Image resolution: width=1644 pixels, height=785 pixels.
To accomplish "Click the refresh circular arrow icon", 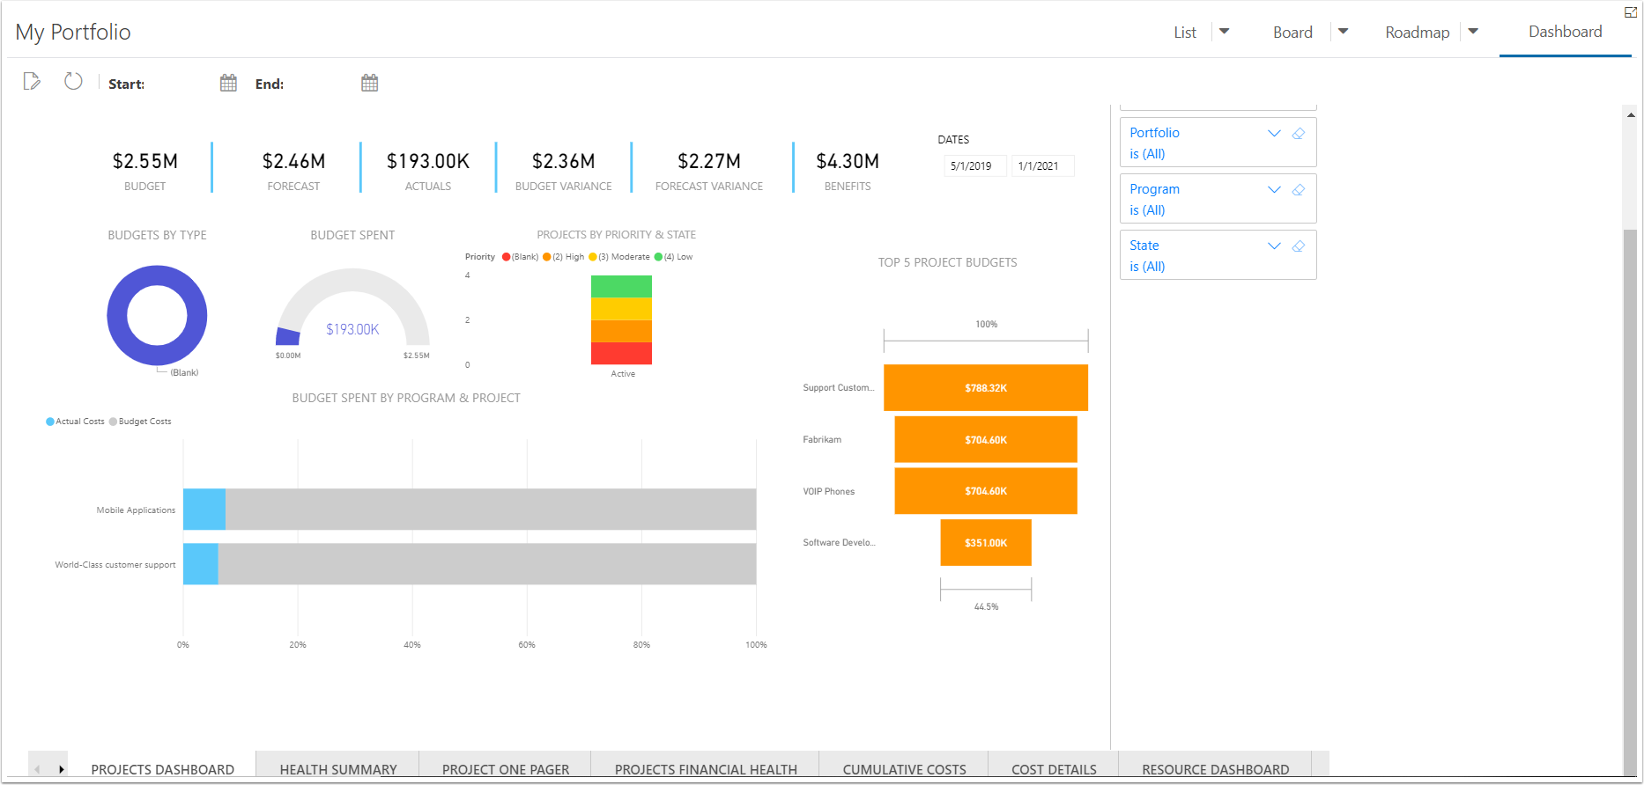I will point(73,81).
